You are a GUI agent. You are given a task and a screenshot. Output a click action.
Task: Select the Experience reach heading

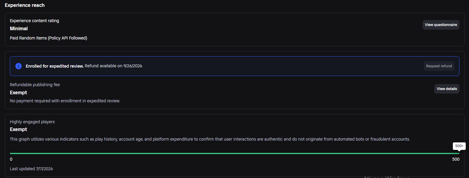(x=25, y=5)
